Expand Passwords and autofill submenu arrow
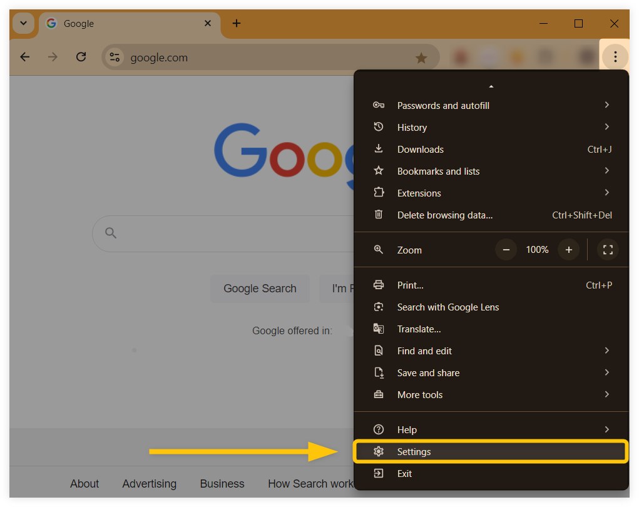 pos(607,105)
